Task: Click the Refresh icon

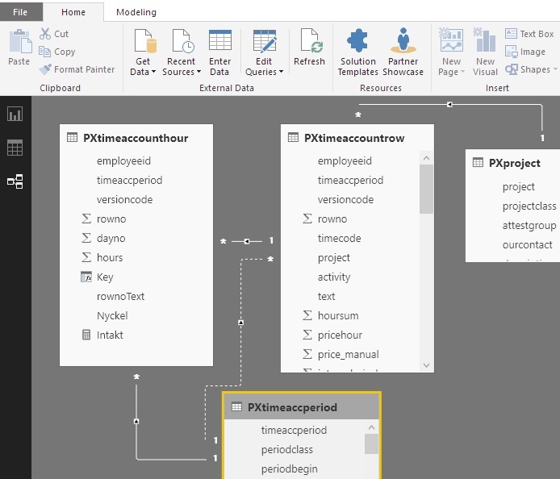Action: (x=311, y=40)
